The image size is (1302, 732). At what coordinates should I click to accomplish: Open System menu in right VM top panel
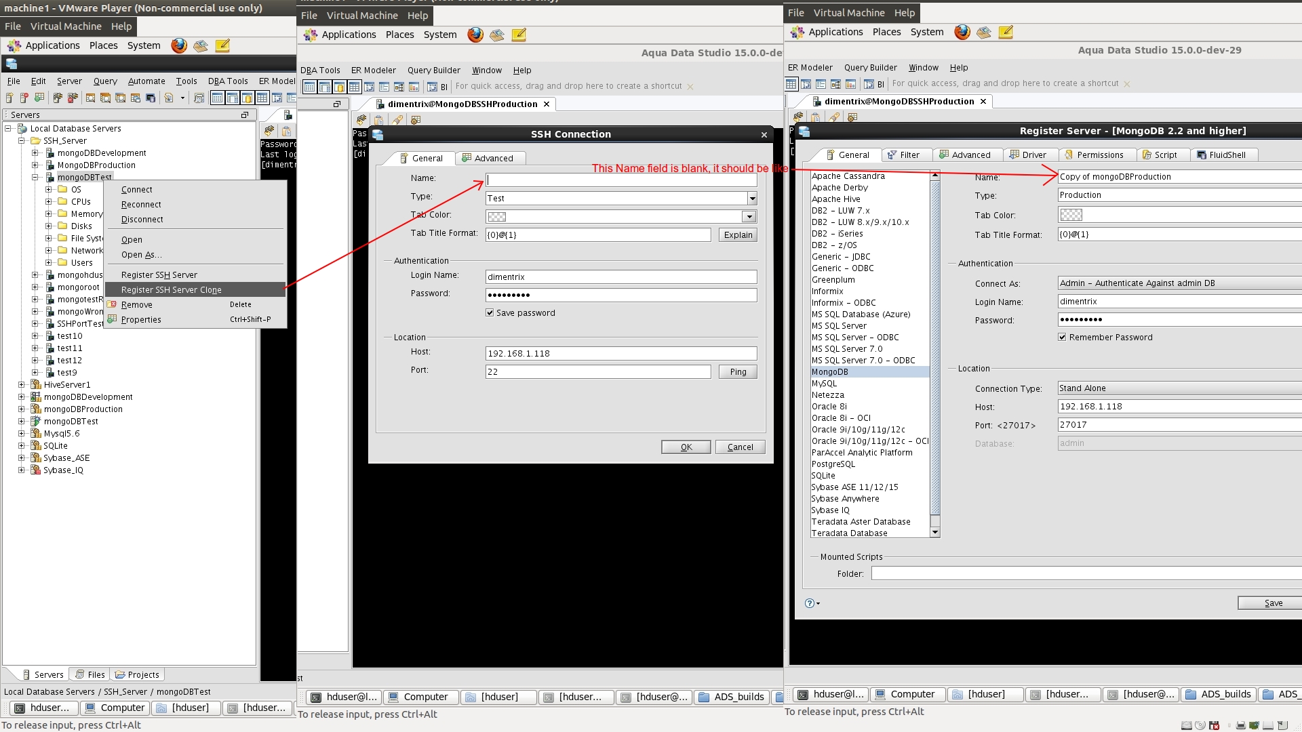point(926,32)
